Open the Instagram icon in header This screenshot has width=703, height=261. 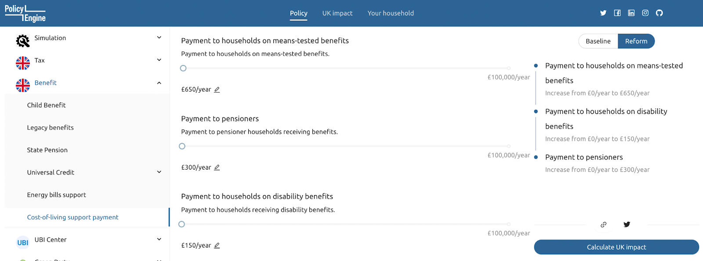645,13
